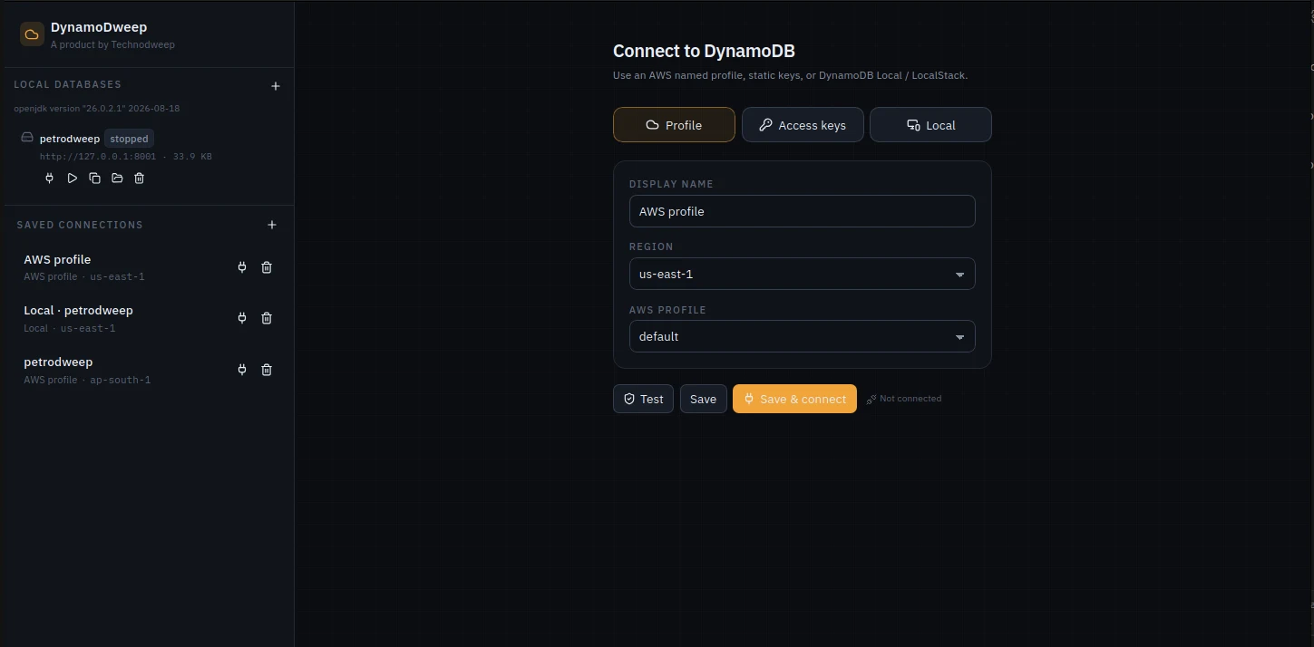Save the connection without connecting
Screen dimensions: 1314x647
pos(703,399)
